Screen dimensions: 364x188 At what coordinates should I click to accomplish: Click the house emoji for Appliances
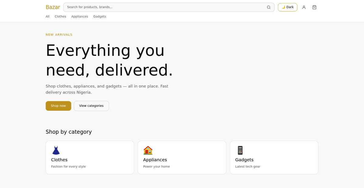(148, 150)
